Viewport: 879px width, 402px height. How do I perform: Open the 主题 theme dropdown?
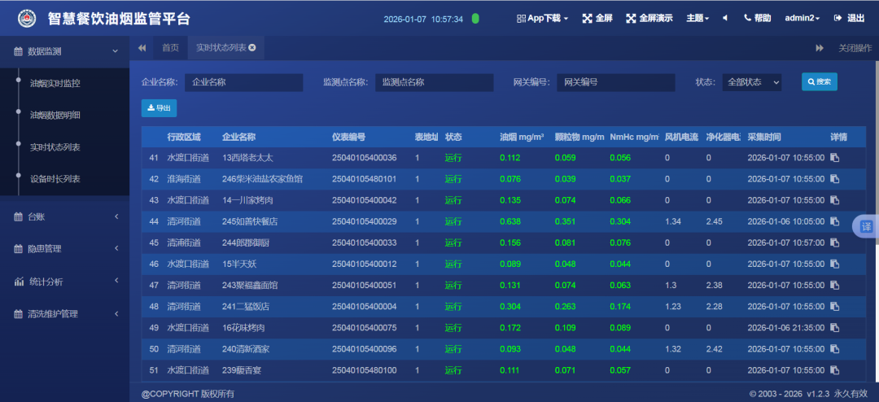pyautogui.click(x=698, y=18)
